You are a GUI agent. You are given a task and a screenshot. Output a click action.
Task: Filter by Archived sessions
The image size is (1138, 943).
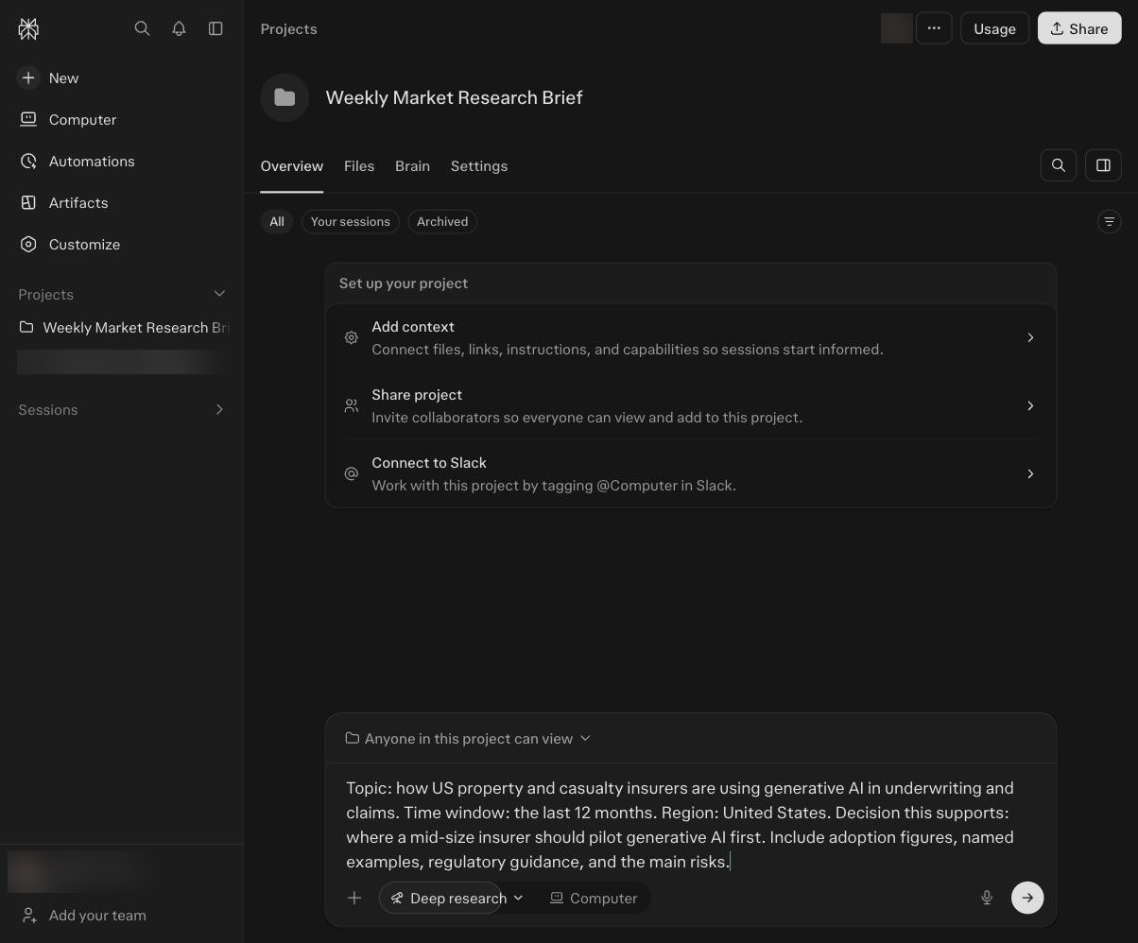[x=442, y=221]
